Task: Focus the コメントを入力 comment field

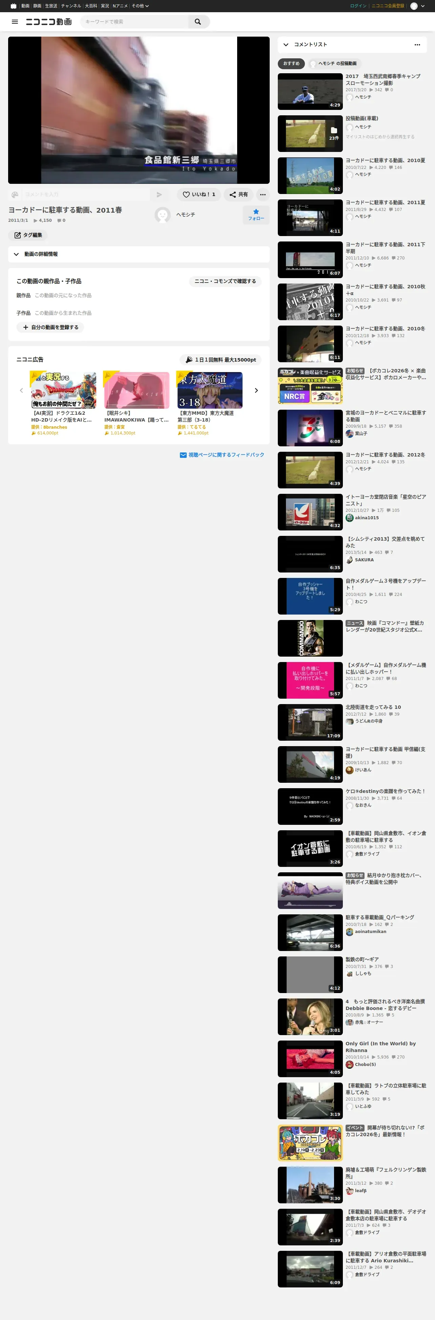Action: pos(85,195)
